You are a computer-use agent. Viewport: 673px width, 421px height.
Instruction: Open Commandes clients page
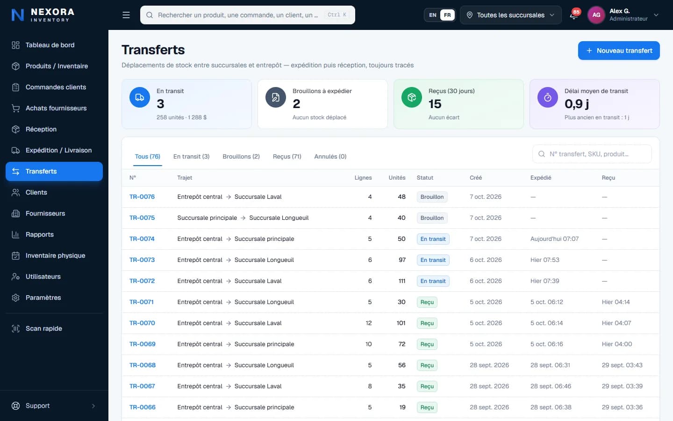(54, 87)
